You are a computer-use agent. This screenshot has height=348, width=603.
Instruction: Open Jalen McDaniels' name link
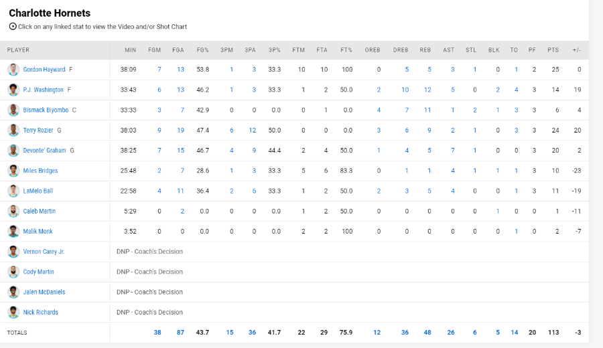point(44,292)
